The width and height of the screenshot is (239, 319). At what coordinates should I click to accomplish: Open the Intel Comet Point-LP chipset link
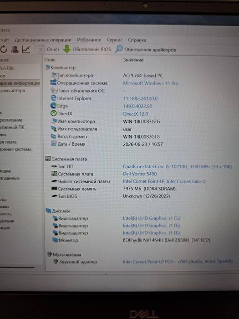164,181
